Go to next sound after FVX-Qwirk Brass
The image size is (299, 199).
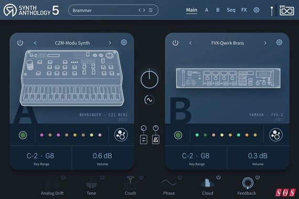[x=265, y=43]
